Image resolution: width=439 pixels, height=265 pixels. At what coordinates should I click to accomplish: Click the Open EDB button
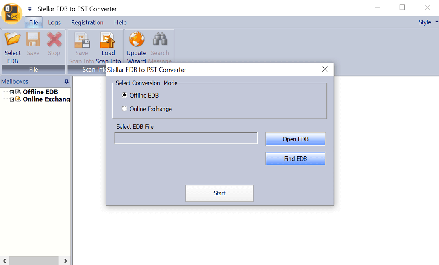296,139
